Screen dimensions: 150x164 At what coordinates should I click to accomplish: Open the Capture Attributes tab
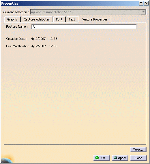pyautogui.click(x=37, y=19)
